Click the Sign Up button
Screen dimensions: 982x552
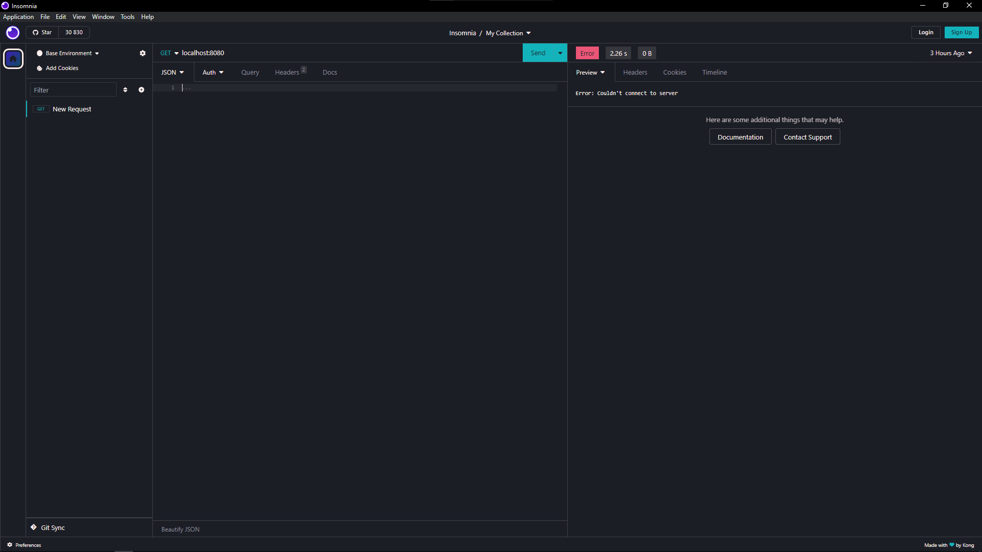(961, 32)
